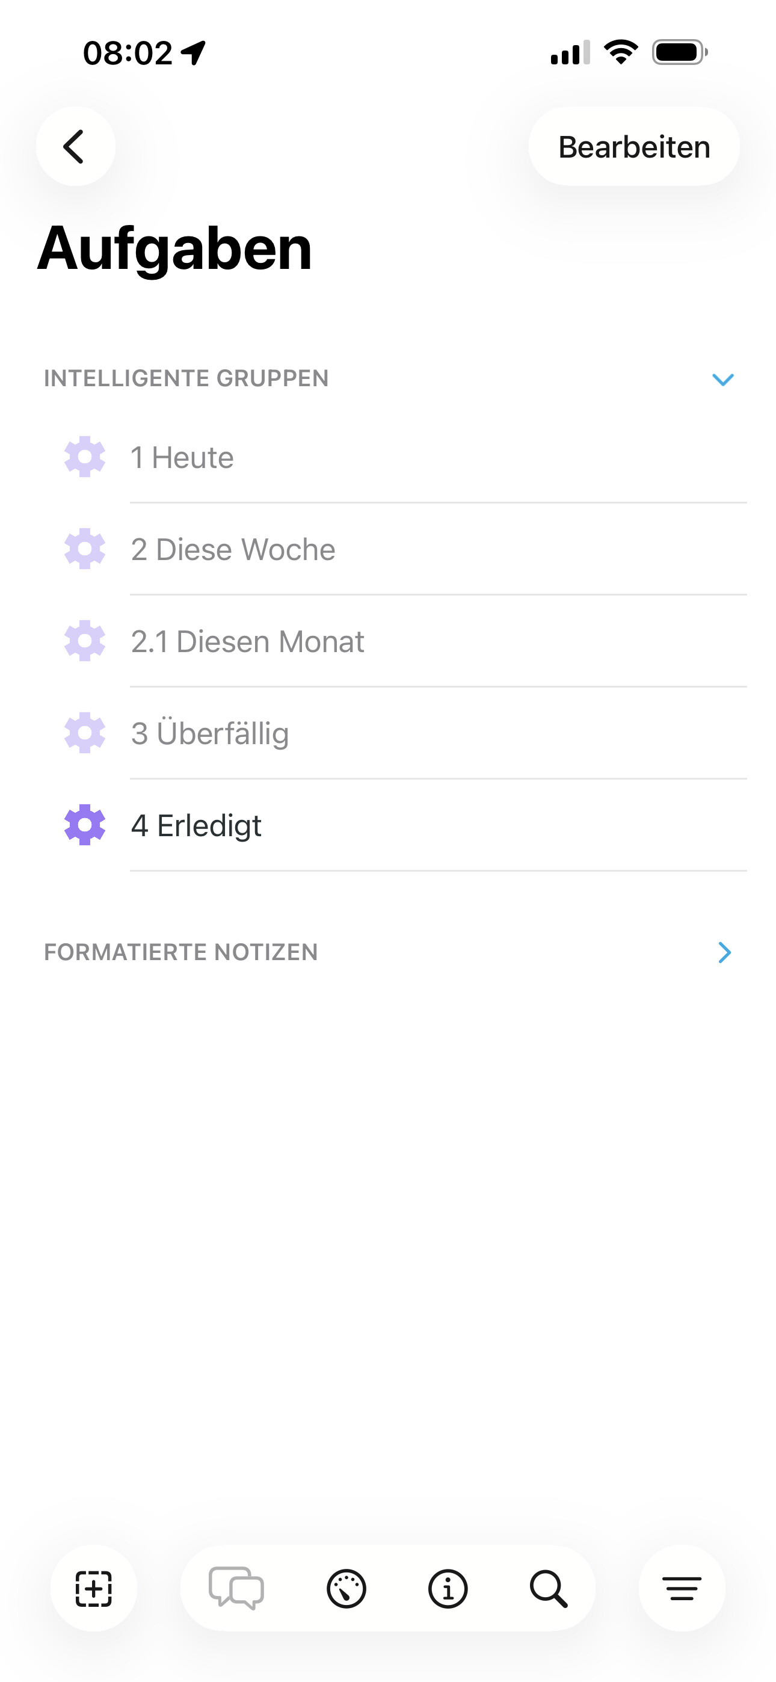Open the 2 Diese Woche group

coord(233,549)
